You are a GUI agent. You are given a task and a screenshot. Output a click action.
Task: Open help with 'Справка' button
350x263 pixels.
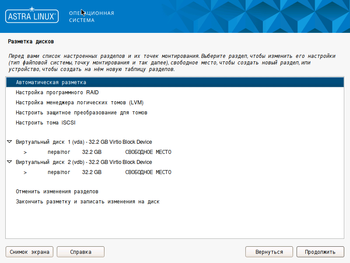[80, 252]
